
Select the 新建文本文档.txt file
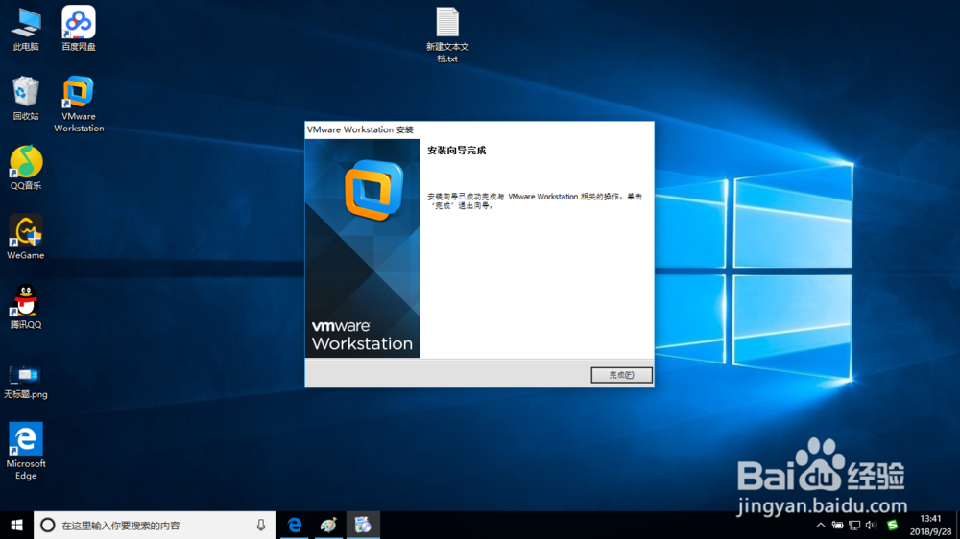pos(447,35)
